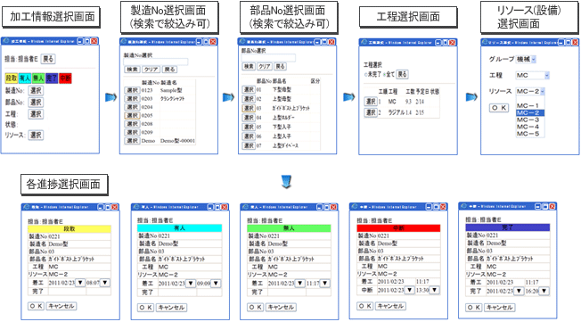581x322 pixels.
Task: Click the IE logo in the リソース選択 window title bar
Action: (485, 42)
